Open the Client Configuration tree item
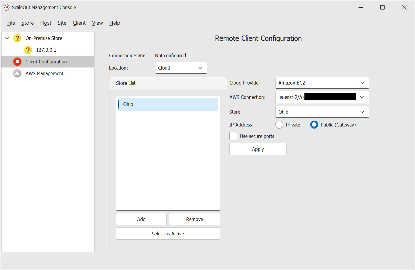The height and width of the screenshot is (270, 415). (x=48, y=62)
